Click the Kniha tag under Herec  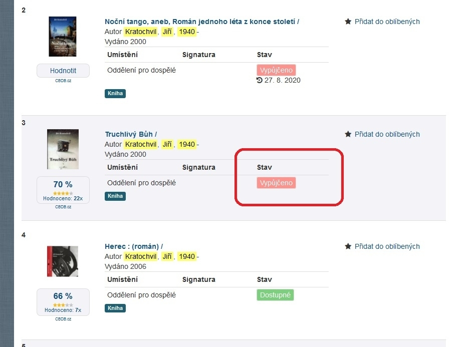(115, 308)
